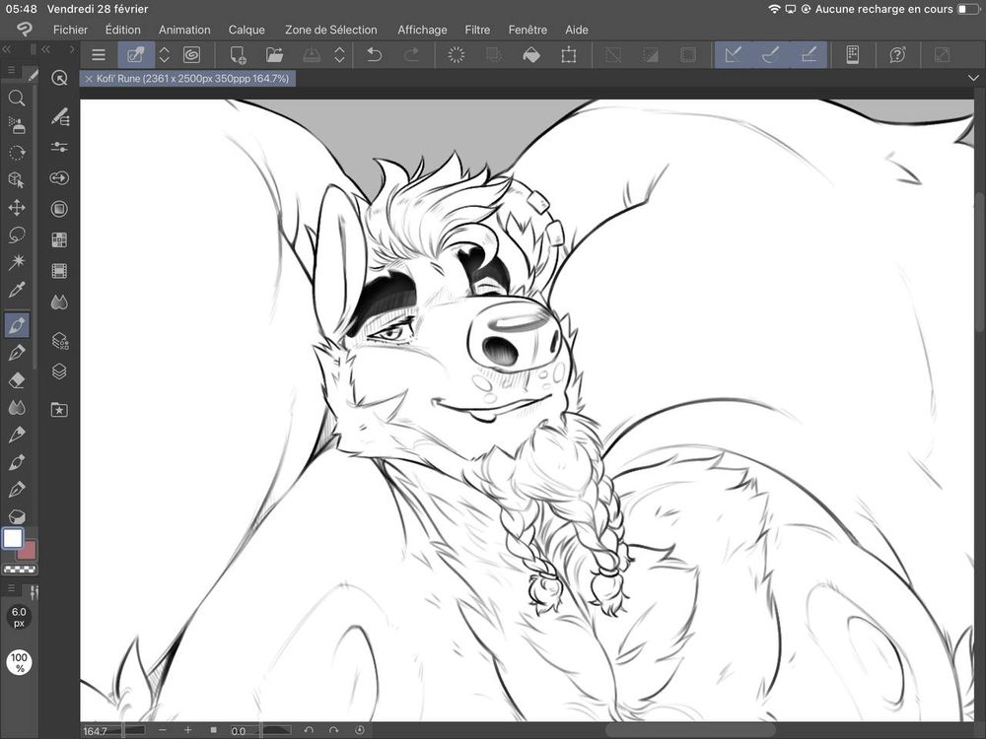Open the Quick Access palette icon
Viewport: 986px width, 739px height.
59,78
